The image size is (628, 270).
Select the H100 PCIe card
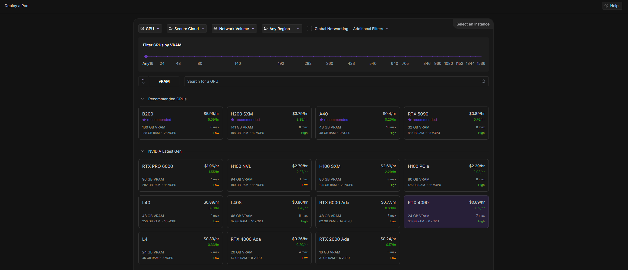point(446,175)
